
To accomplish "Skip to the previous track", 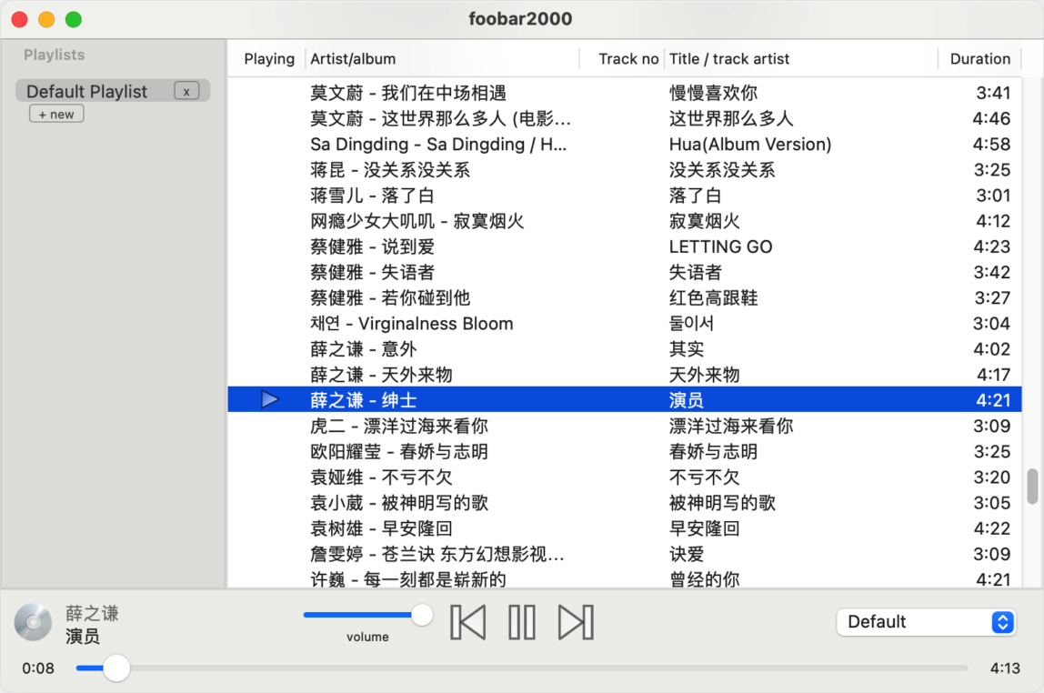I will pyautogui.click(x=468, y=622).
